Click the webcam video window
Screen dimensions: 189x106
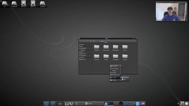(172, 11)
